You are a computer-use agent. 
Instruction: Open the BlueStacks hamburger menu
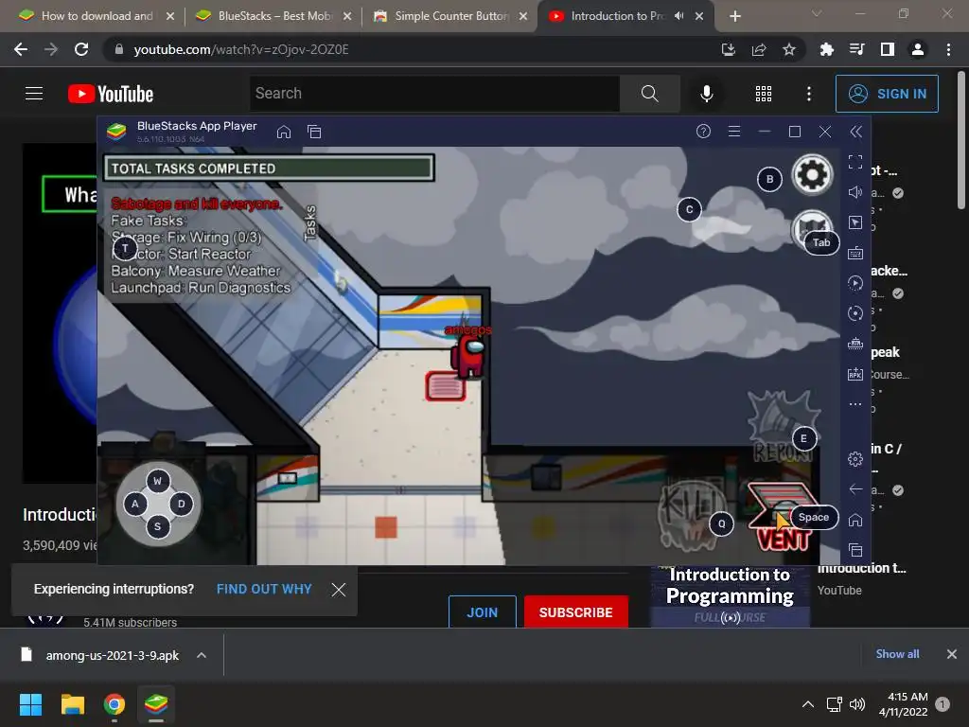point(734,131)
